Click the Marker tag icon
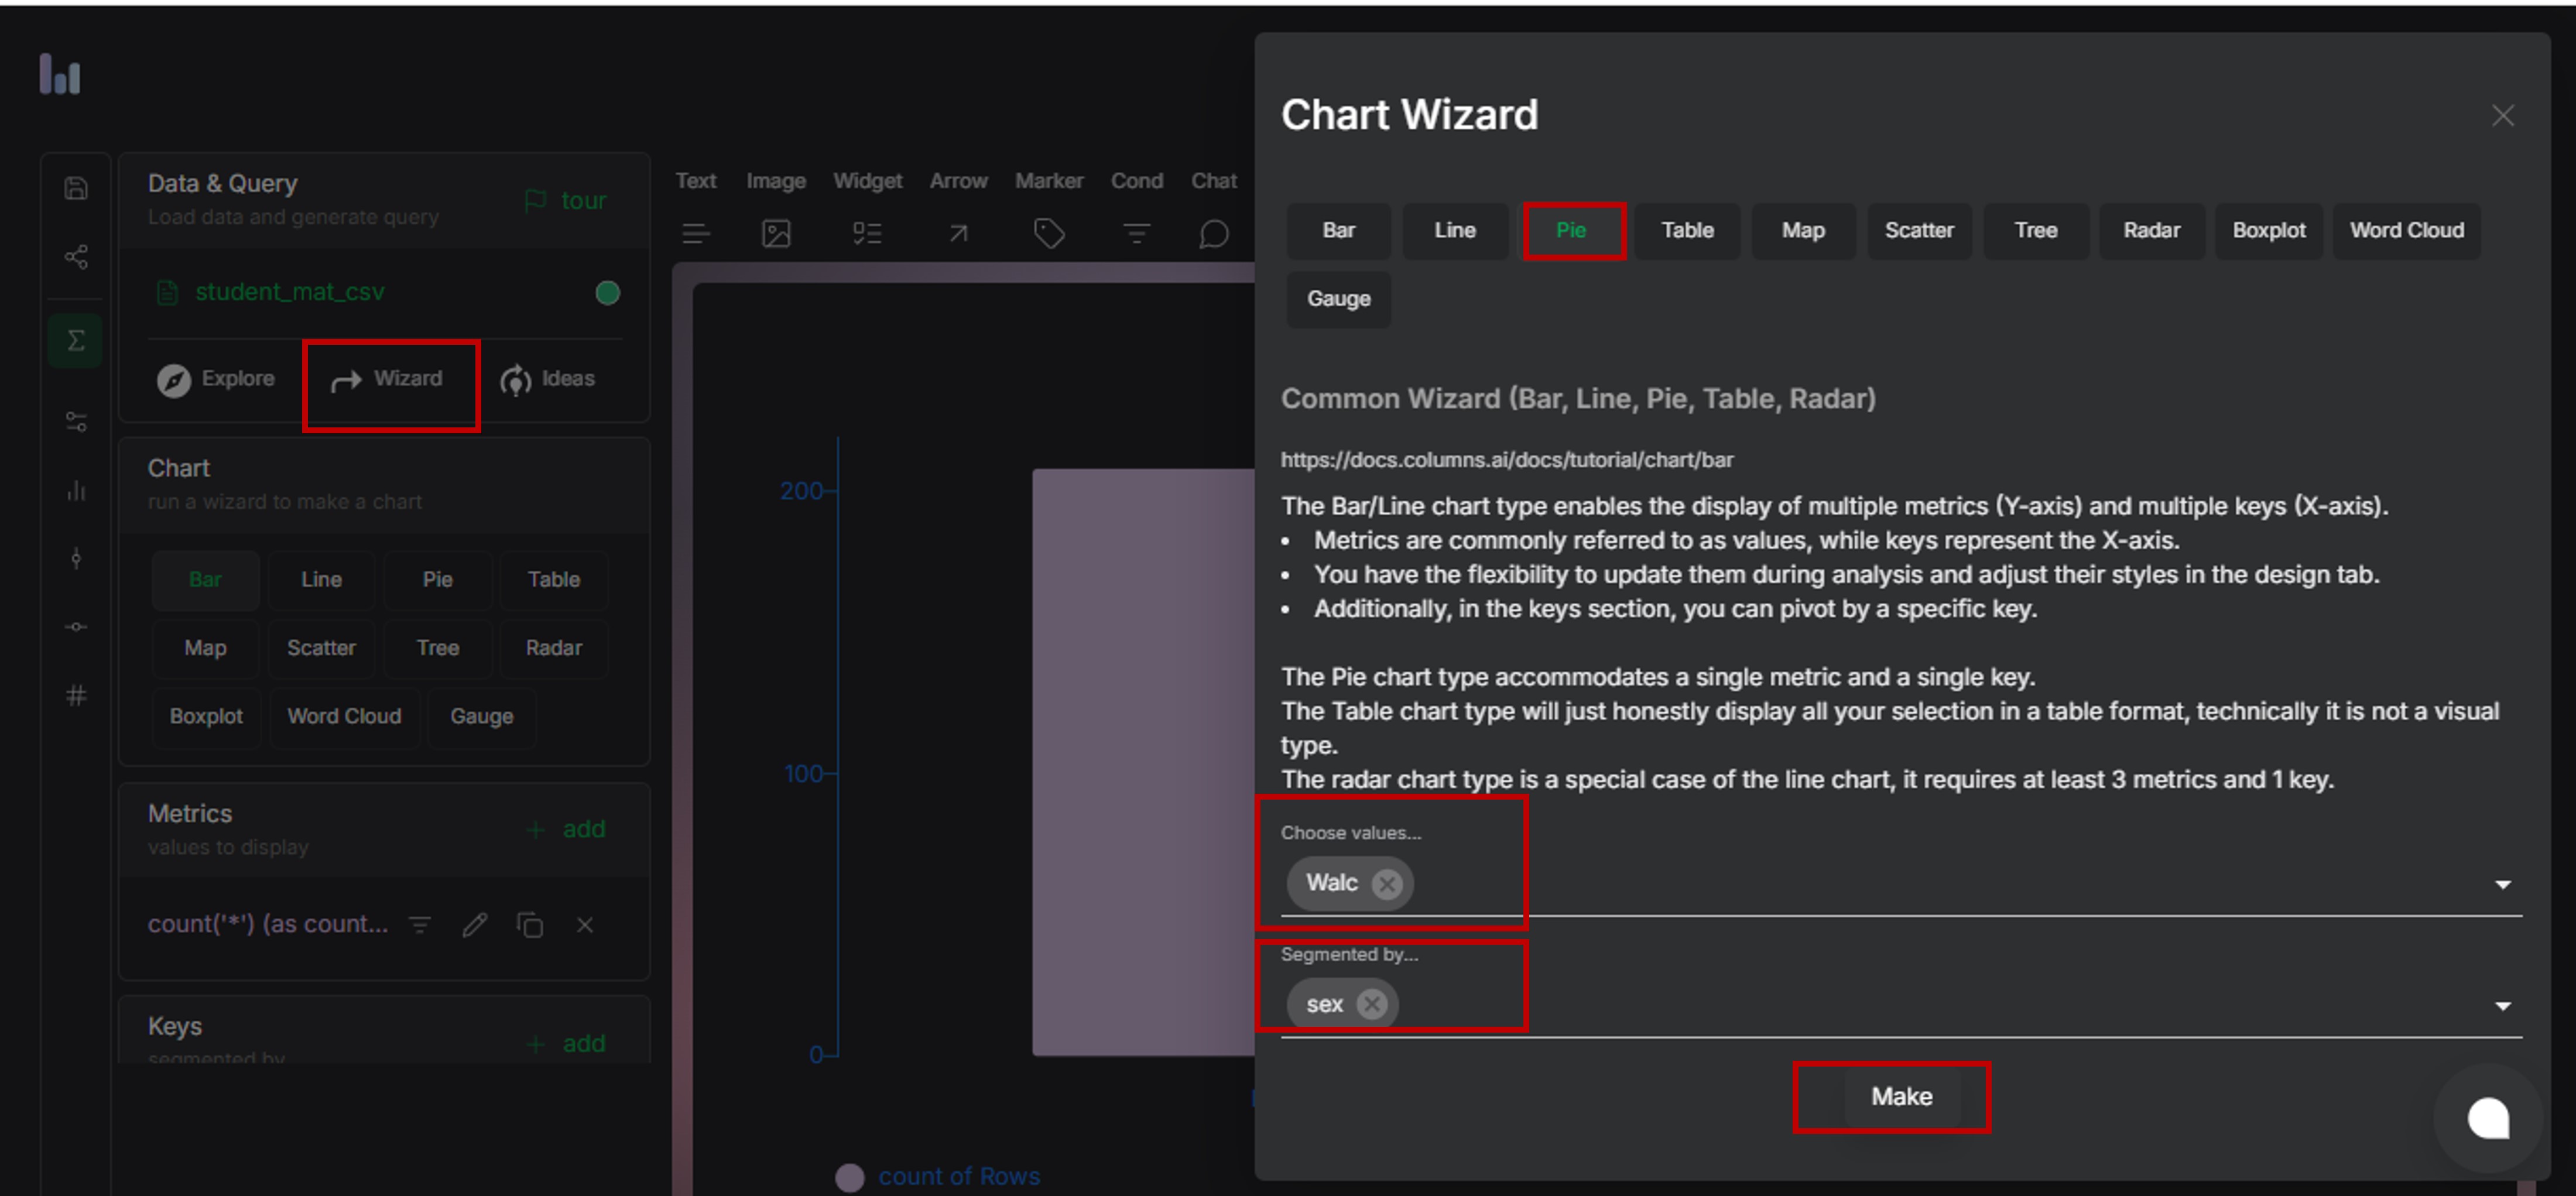The width and height of the screenshot is (2576, 1196). tap(1048, 234)
